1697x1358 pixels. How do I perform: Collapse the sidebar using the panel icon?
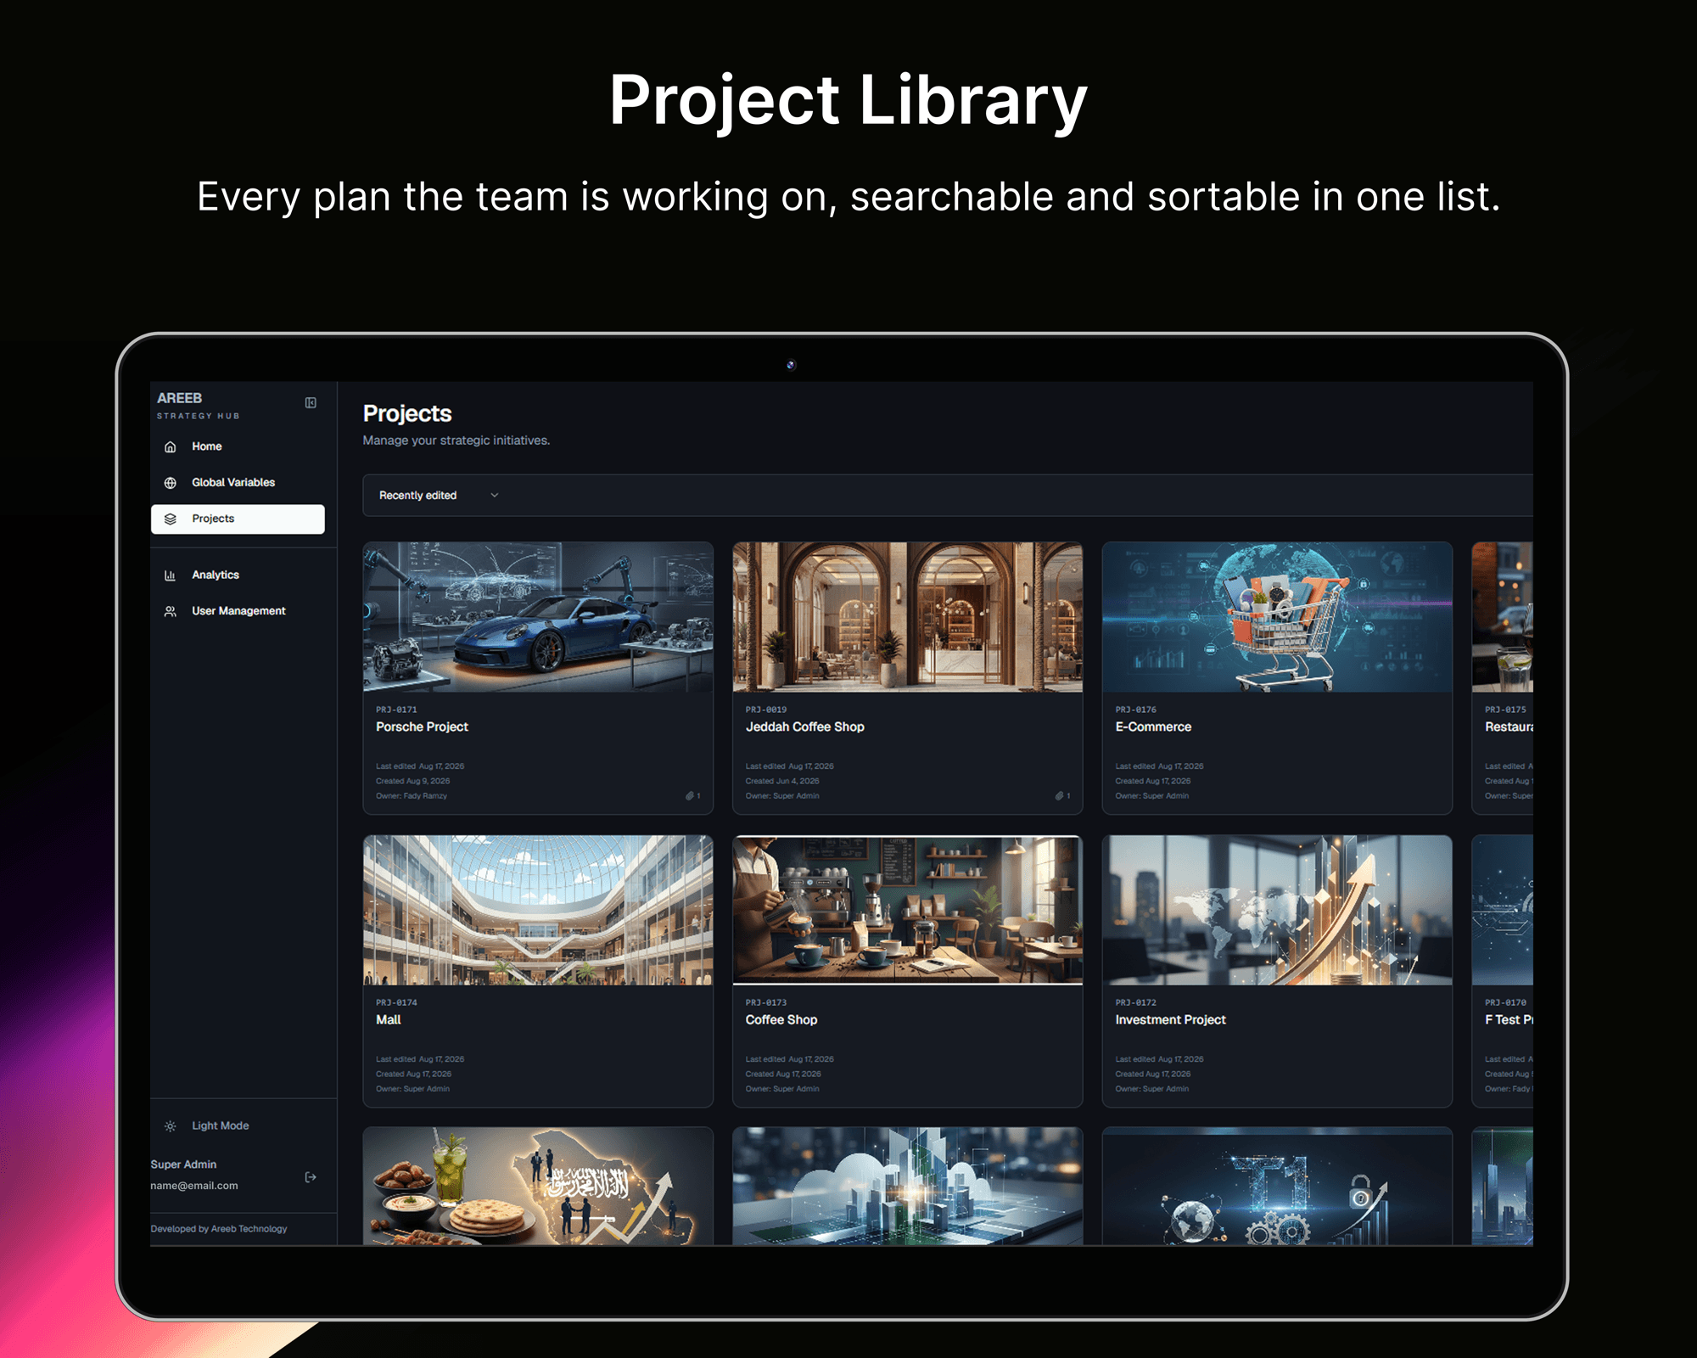(311, 402)
